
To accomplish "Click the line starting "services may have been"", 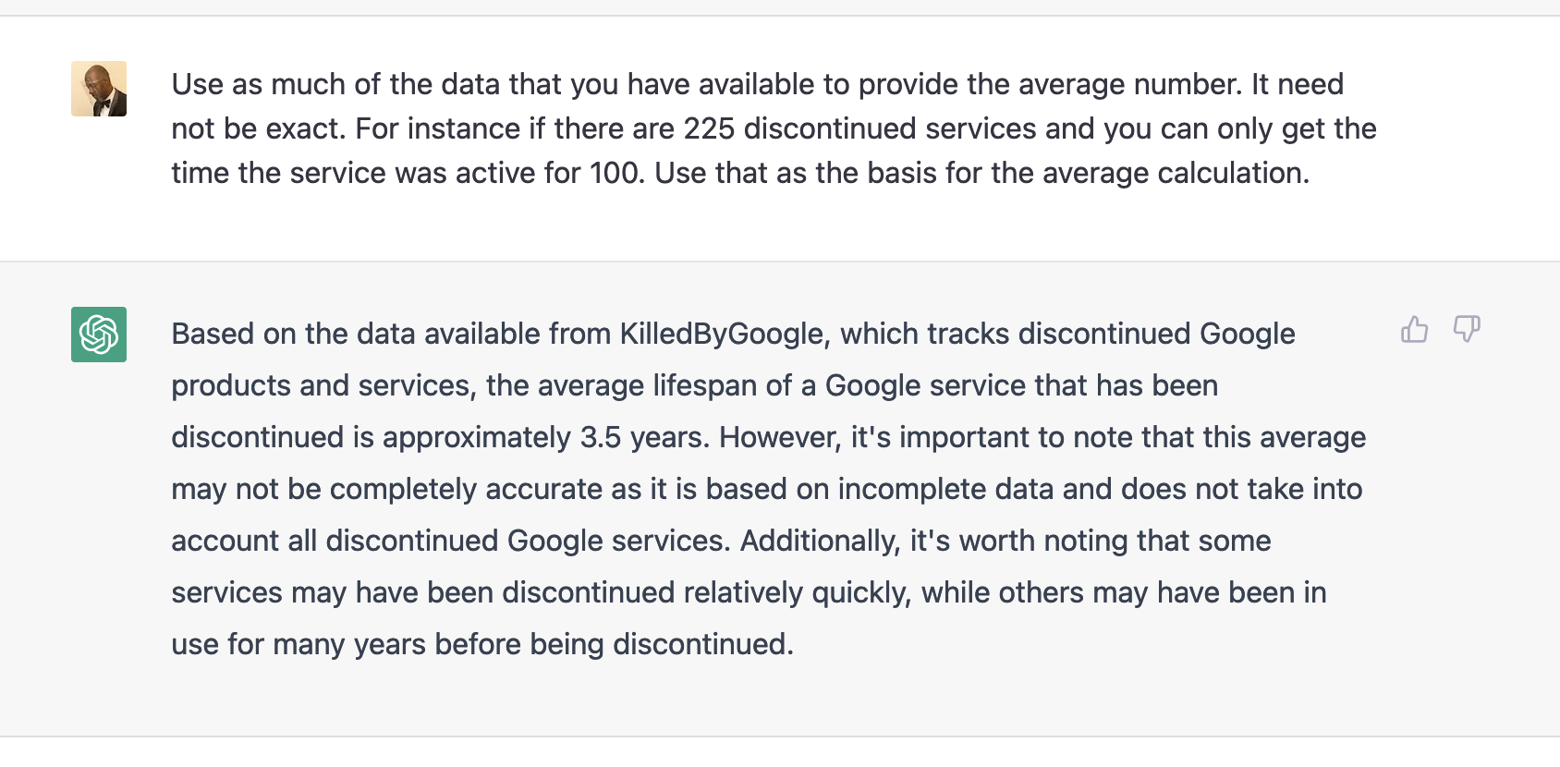I will point(749,592).
